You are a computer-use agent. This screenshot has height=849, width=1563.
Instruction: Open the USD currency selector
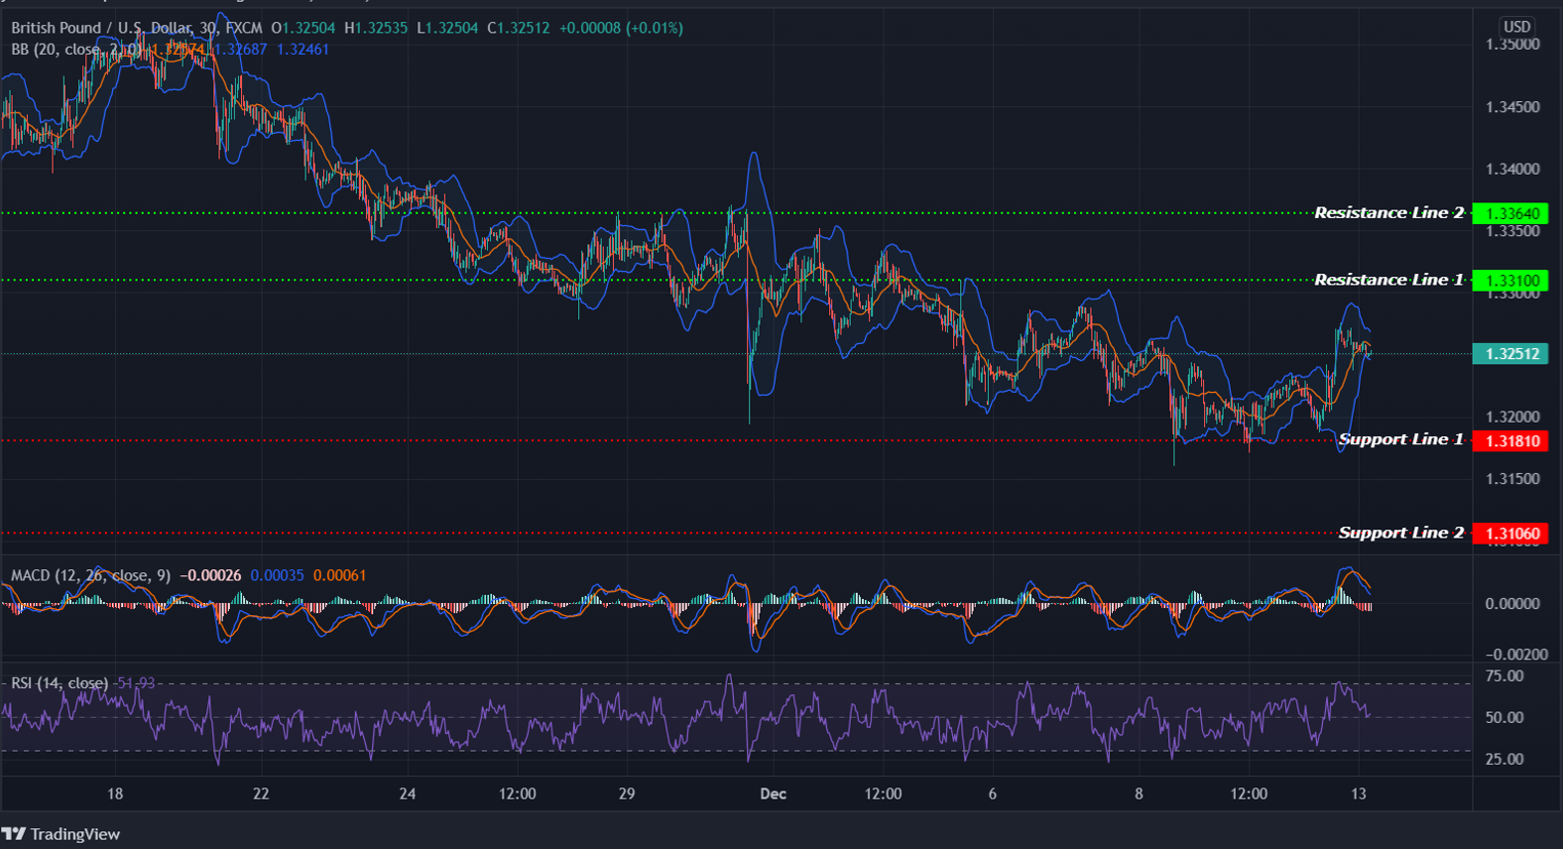1517,27
